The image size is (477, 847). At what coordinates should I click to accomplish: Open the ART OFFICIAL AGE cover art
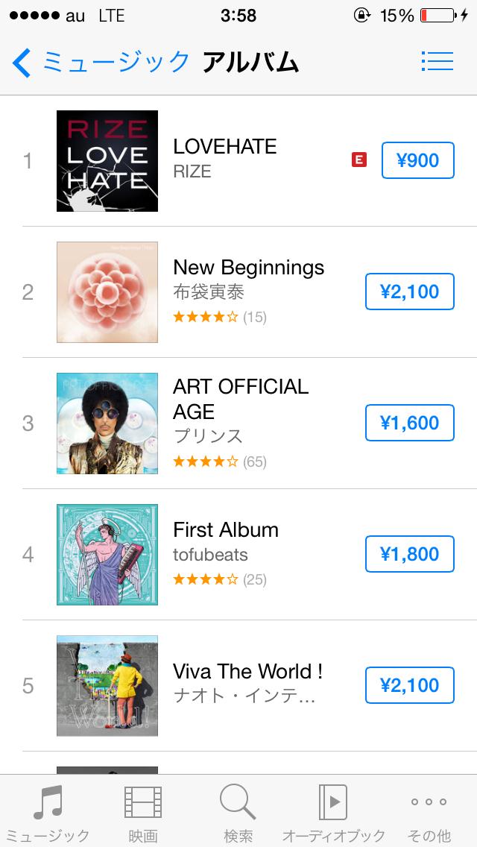pyautogui.click(x=107, y=423)
